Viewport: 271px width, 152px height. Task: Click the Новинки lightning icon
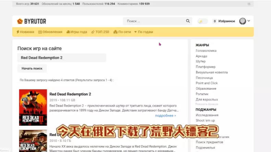[18, 32]
